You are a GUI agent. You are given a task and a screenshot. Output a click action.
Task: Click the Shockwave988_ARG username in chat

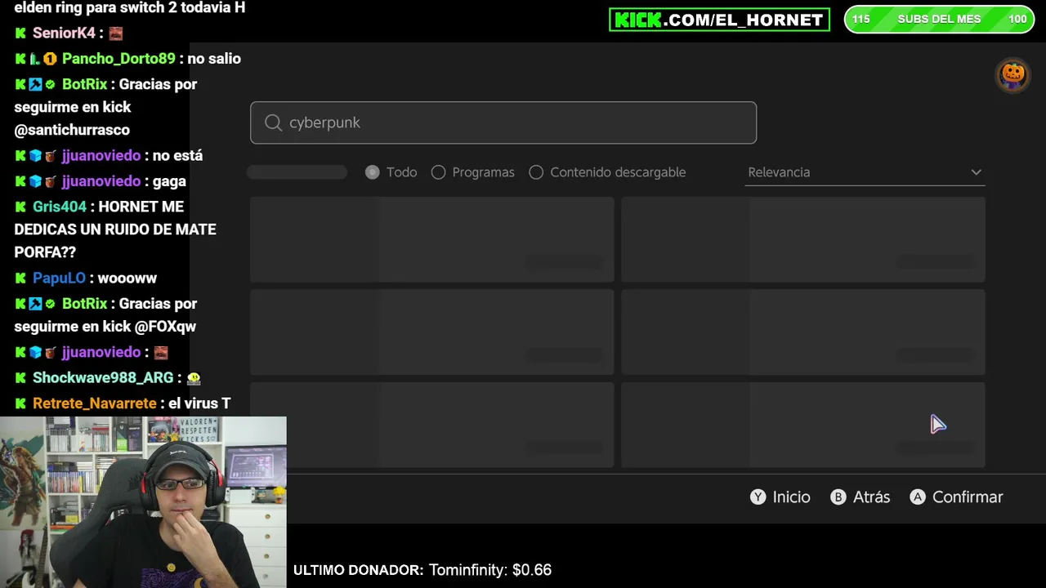point(103,377)
